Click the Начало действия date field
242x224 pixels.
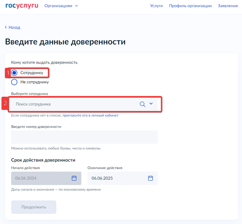point(46,178)
